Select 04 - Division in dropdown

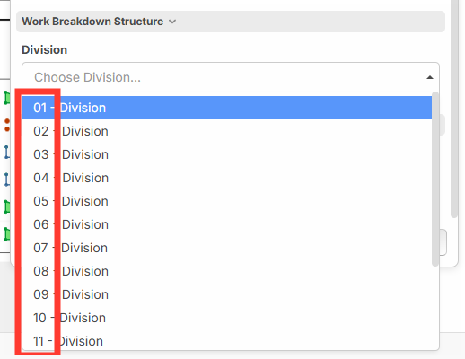click(227, 178)
